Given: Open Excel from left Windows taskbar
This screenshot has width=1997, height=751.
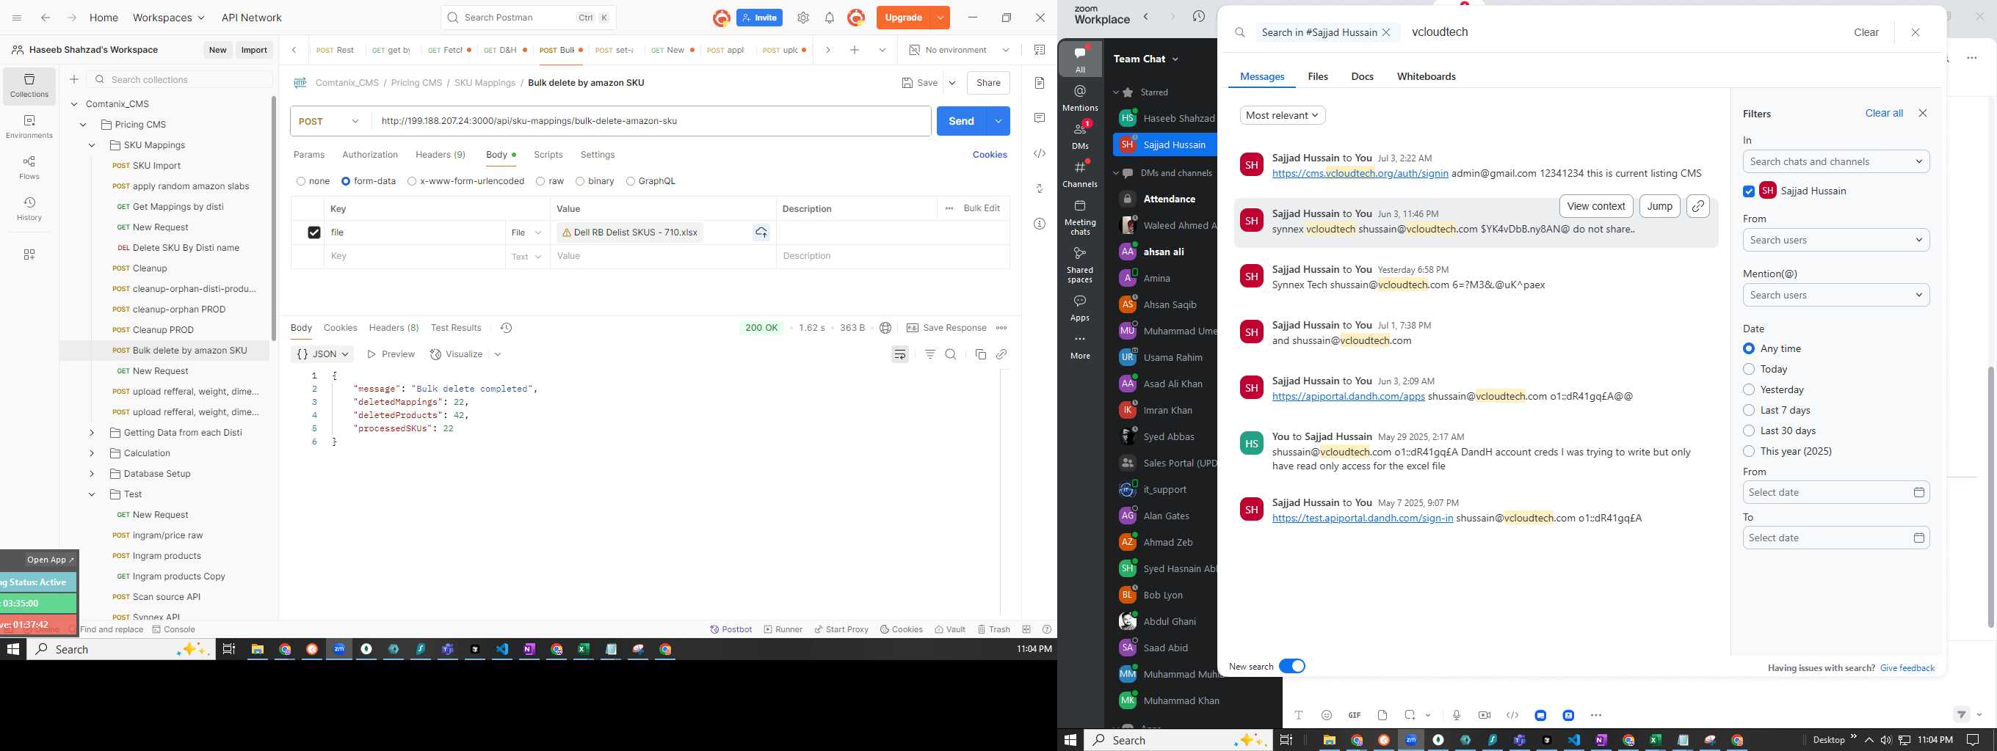Looking at the screenshot, I should pyautogui.click(x=584, y=650).
